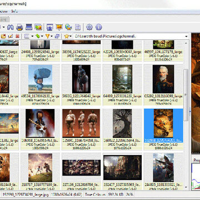The width and height of the screenshot is (200, 200).
Task: Click the view mode grid icon
Action: [27, 36]
